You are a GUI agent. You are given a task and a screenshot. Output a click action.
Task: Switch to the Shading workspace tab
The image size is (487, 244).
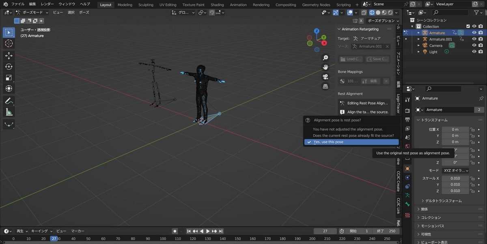pos(217,5)
